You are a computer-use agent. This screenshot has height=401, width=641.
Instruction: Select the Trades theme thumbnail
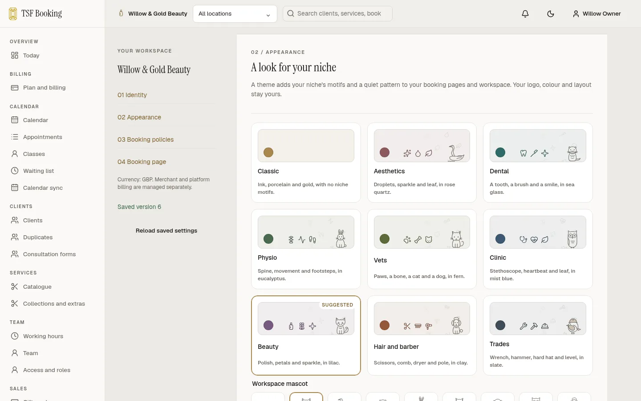(x=538, y=319)
